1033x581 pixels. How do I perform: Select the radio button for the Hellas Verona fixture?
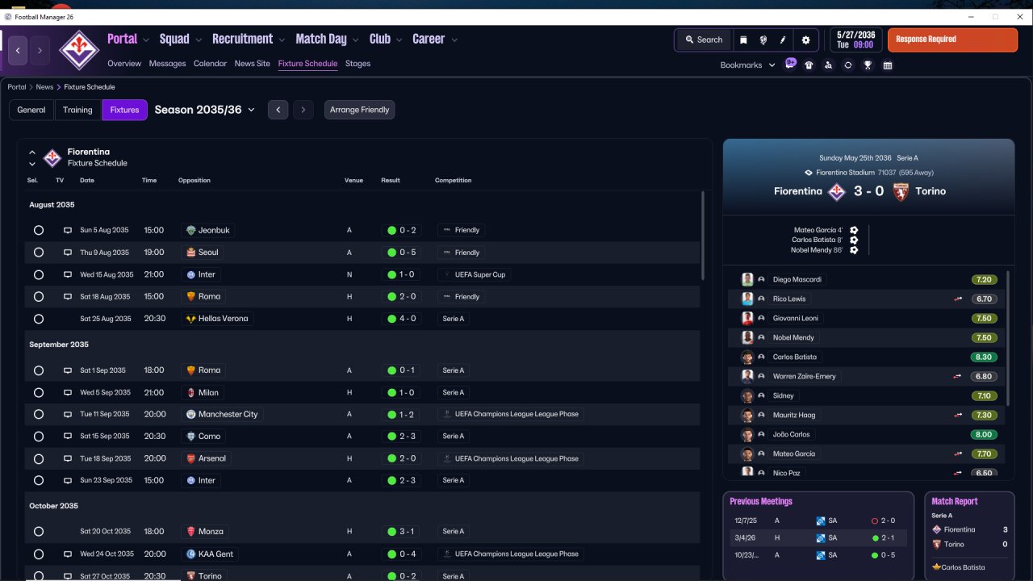(x=38, y=319)
